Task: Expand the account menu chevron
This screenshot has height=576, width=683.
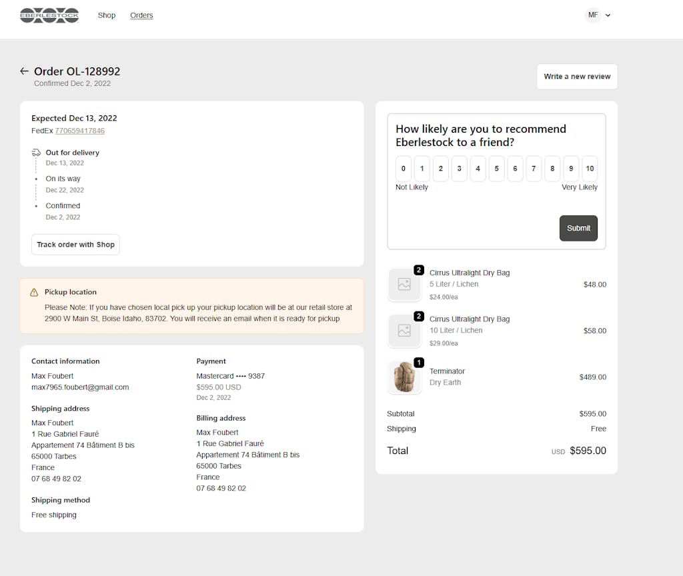Action: (608, 15)
